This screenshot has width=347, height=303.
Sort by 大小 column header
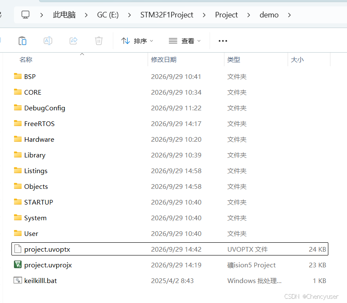pos(297,59)
